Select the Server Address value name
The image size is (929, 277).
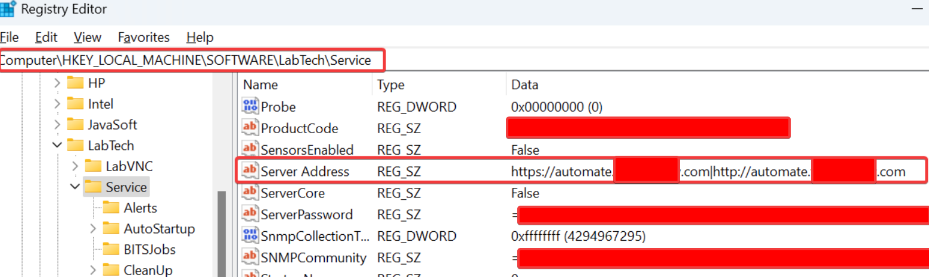(305, 172)
